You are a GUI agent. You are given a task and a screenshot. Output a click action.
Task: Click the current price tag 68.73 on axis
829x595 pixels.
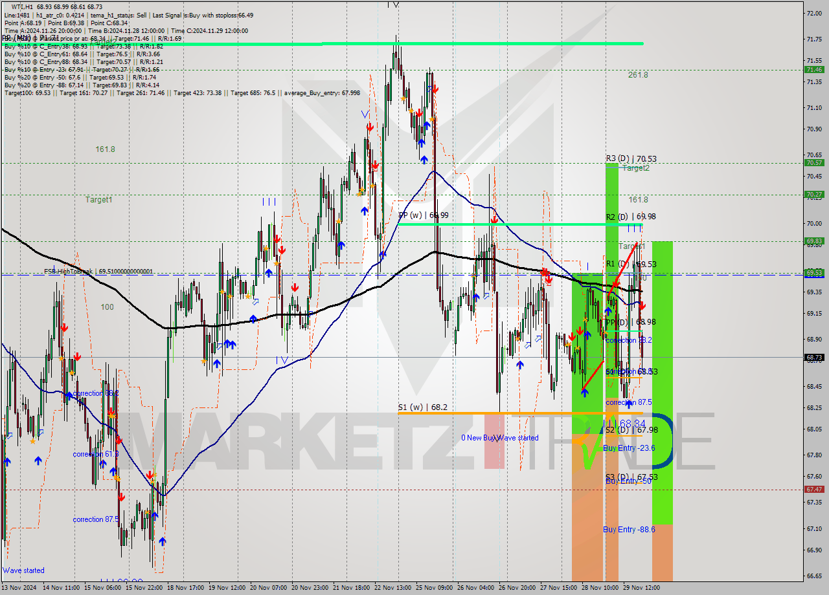click(x=814, y=357)
